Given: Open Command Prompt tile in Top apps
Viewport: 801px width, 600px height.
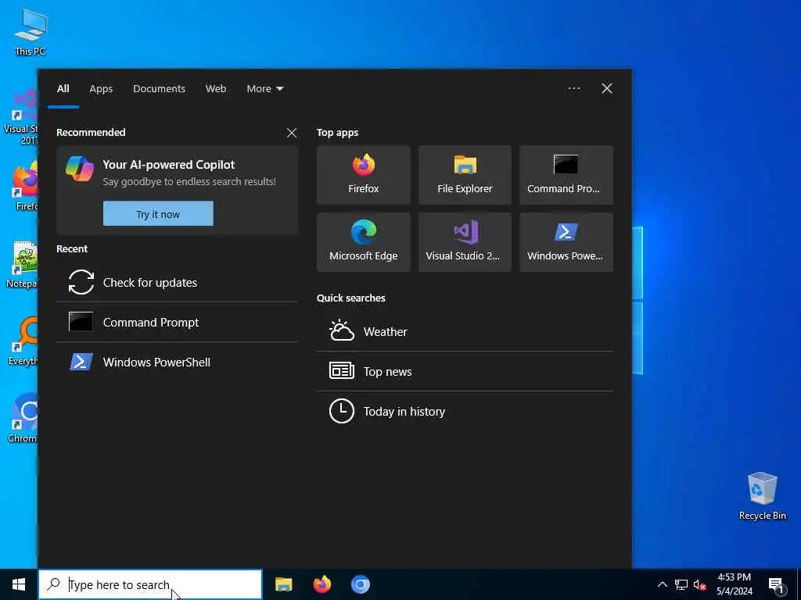Looking at the screenshot, I should click(566, 175).
